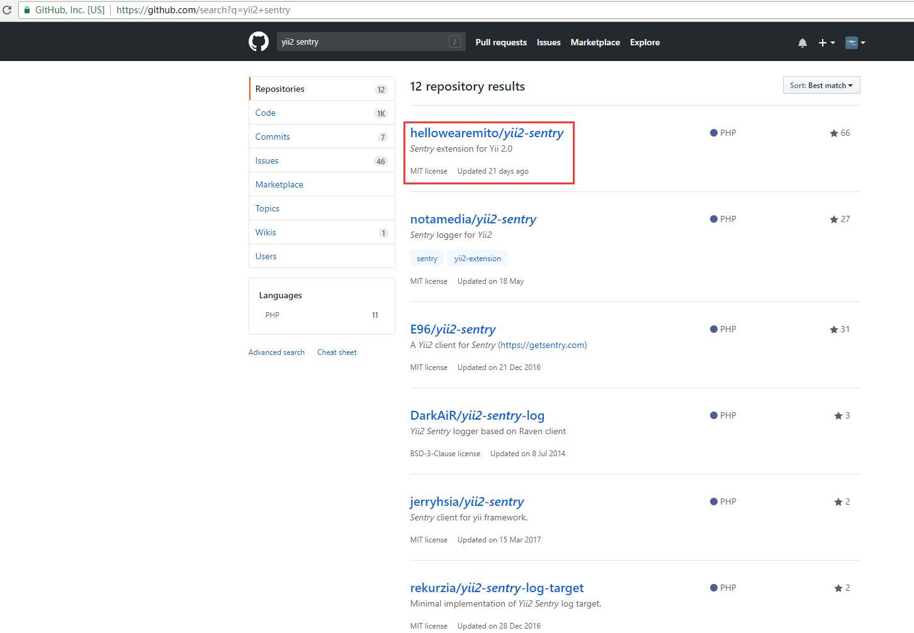Filter results by Code
Screen dimensions: 914x633
pos(266,113)
